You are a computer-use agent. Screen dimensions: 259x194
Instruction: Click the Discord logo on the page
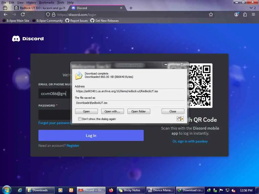coord(28,39)
